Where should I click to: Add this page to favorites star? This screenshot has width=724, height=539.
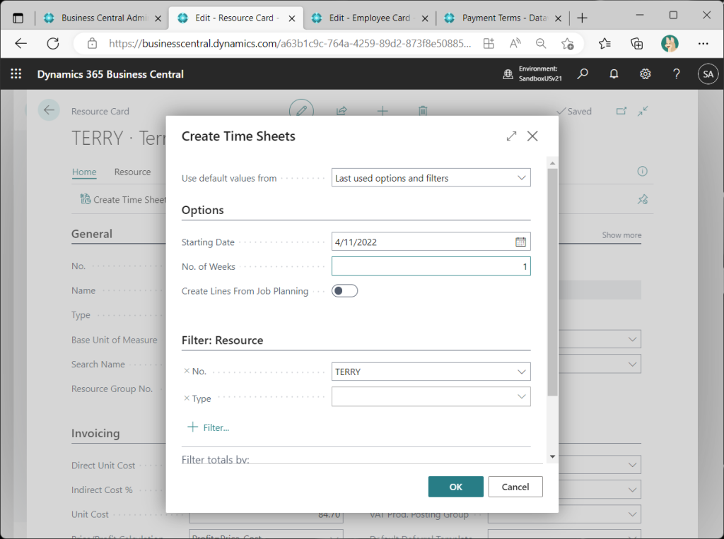(x=568, y=43)
